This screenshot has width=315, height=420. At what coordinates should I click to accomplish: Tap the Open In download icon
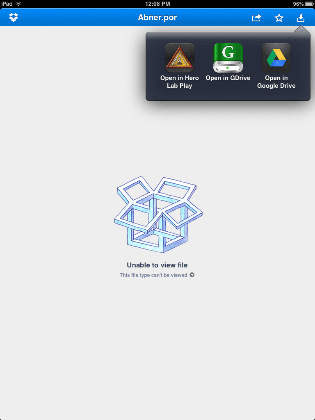click(x=301, y=18)
